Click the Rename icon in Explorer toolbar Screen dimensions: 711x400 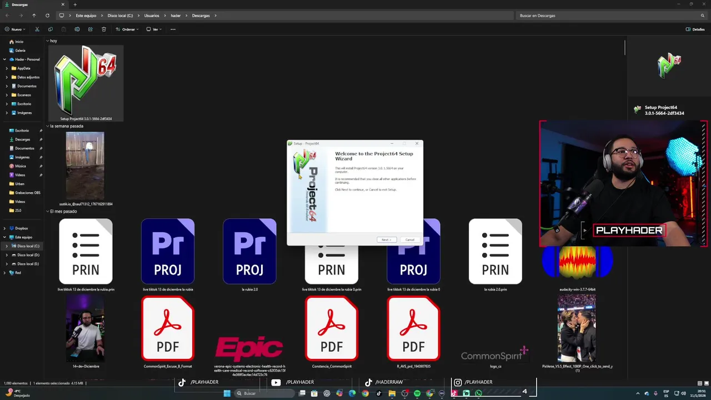click(77, 29)
